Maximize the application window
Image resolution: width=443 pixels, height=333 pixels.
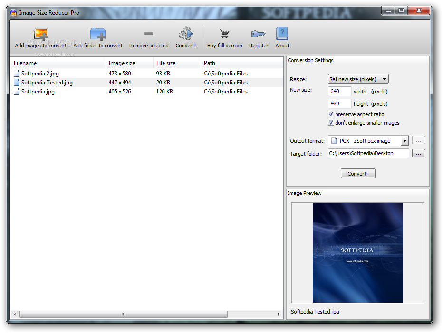401,11
